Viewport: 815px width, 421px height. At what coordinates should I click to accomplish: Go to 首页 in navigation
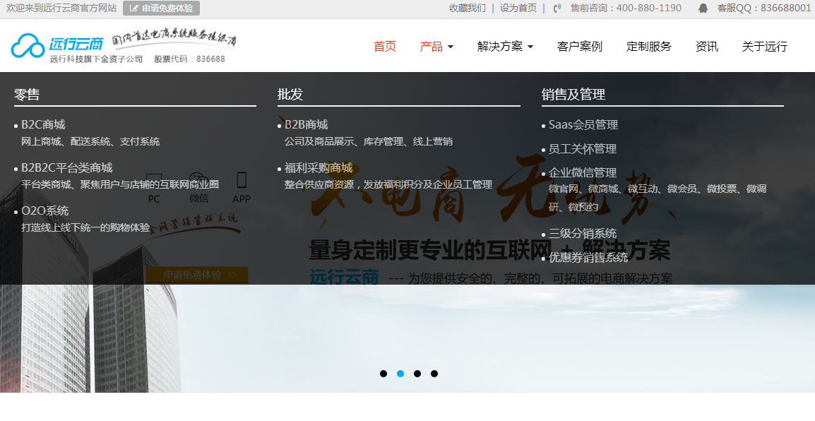(385, 46)
